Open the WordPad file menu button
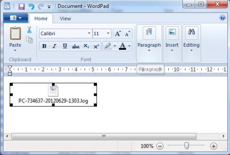The height and width of the screenshot is (155, 230). tap(16, 18)
